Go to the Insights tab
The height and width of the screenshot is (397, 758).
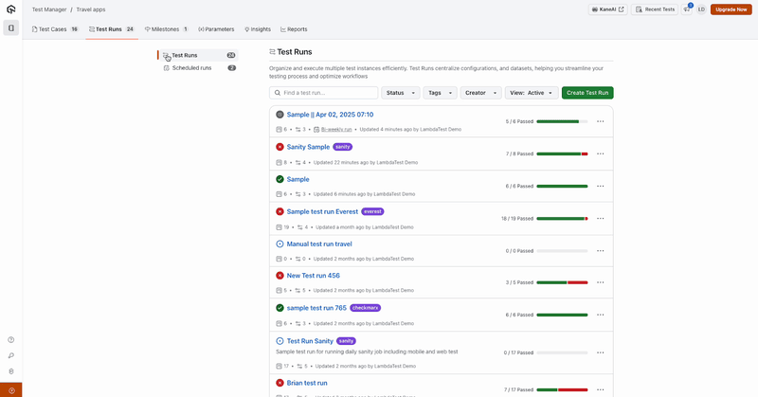tap(257, 29)
